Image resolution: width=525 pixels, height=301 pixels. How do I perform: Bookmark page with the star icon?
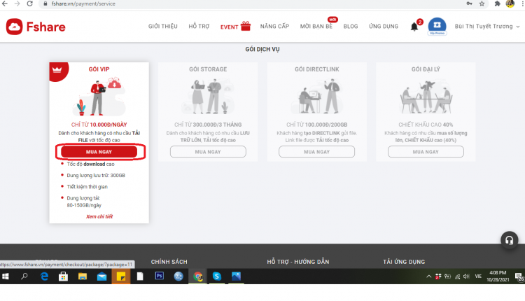[x=482, y=3]
